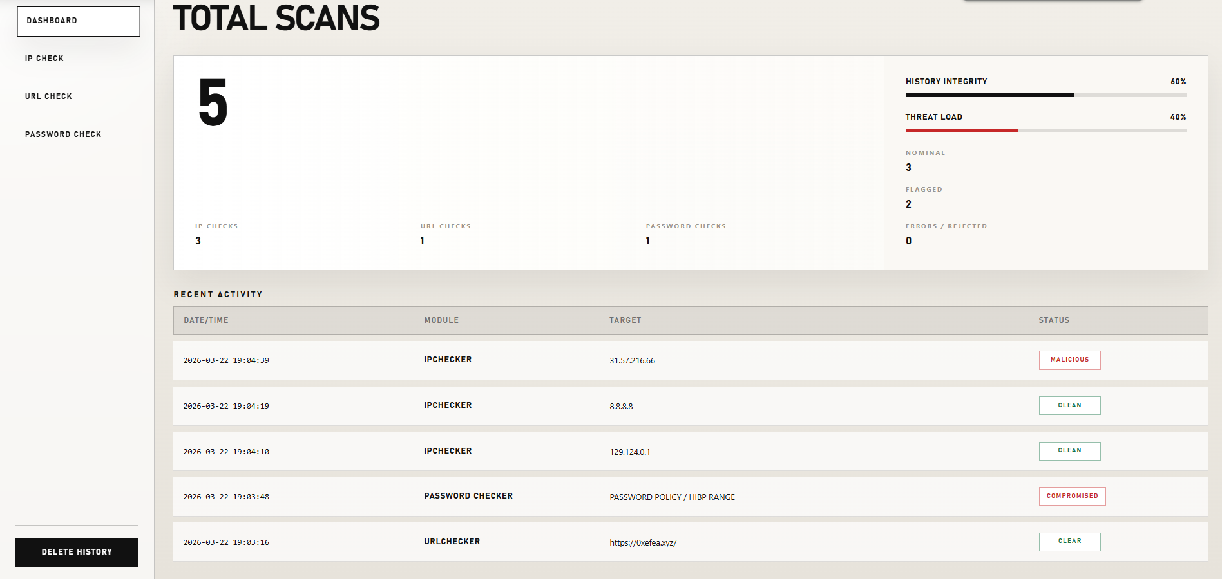The image size is (1222, 579).
Task: Click the Nominal stat label
Action: [x=925, y=153]
